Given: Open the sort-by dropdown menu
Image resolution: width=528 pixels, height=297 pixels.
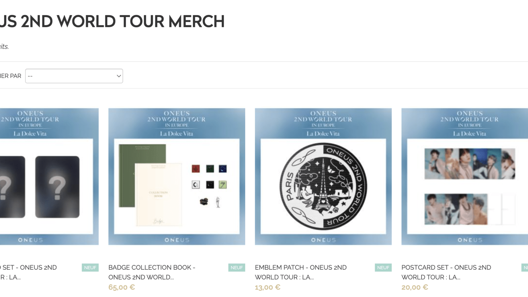Looking at the screenshot, I should pyautogui.click(x=74, y=76).
